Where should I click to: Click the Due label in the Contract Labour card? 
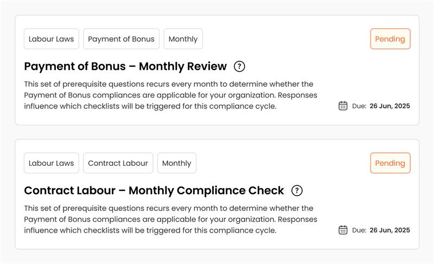click(x=359, y=230)
